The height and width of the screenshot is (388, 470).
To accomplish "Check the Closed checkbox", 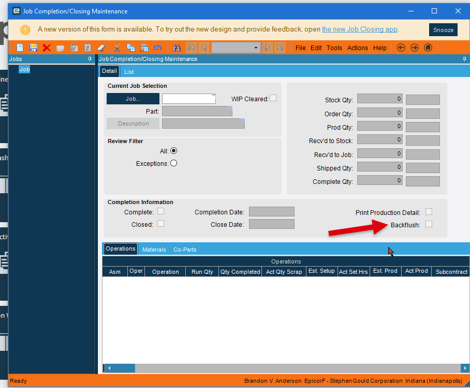I will pos(160,224).
